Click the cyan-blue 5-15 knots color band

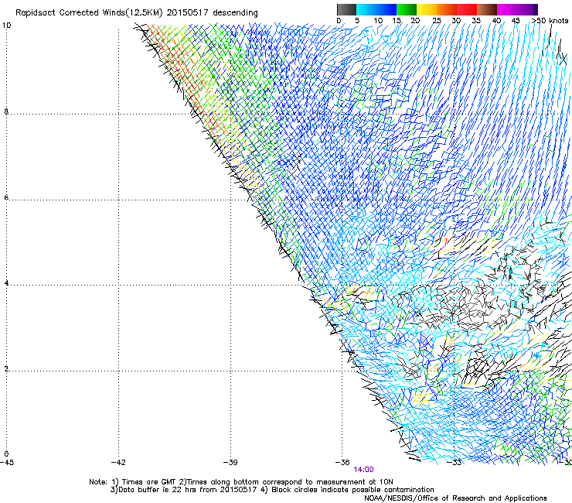[376, 9]
